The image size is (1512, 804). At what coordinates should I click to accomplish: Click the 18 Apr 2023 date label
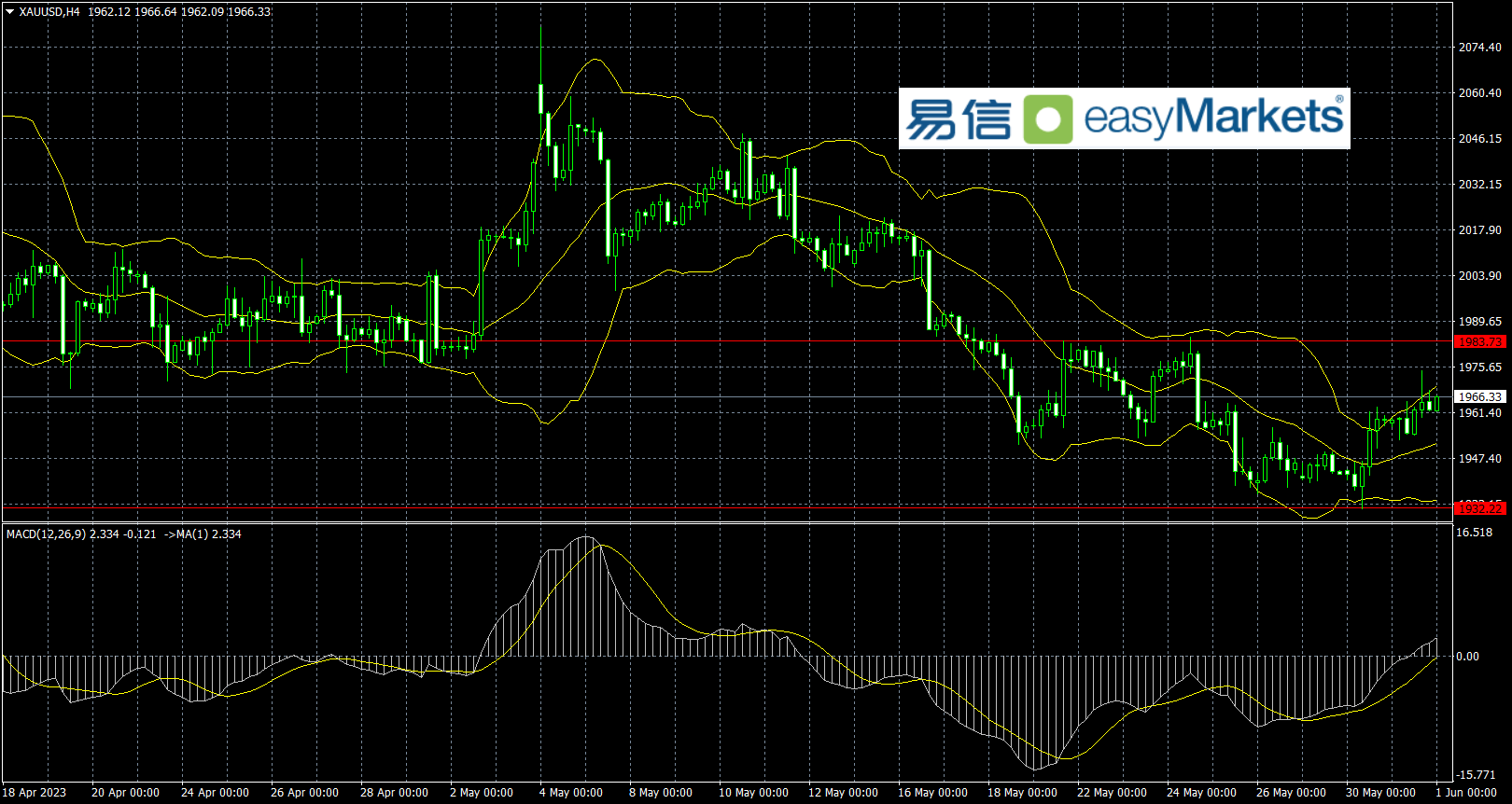click(x=35, y=793)
